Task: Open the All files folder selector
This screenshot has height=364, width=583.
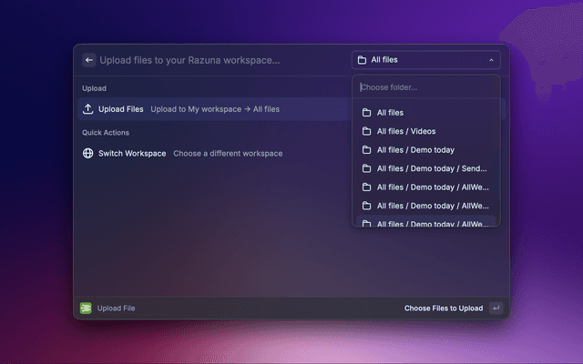Action: click(x=425, y=60)
